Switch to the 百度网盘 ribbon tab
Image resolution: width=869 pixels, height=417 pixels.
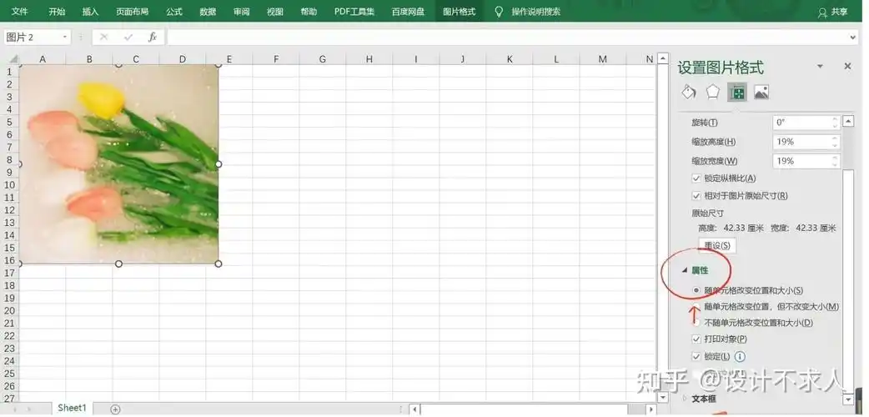(408, 11)
